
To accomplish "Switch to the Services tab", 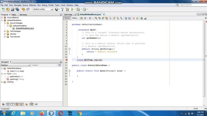I will [x=23, y=15].
